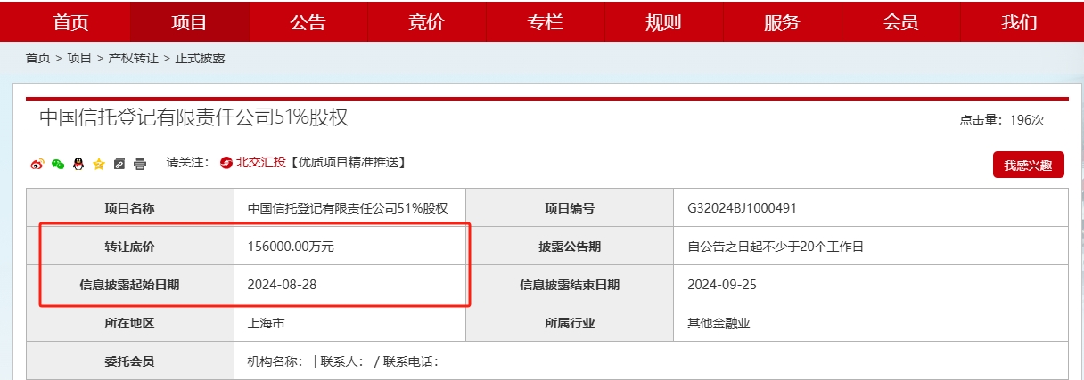
Task: Select the 项目 tab in navigation bar
Action: point(189,22)
